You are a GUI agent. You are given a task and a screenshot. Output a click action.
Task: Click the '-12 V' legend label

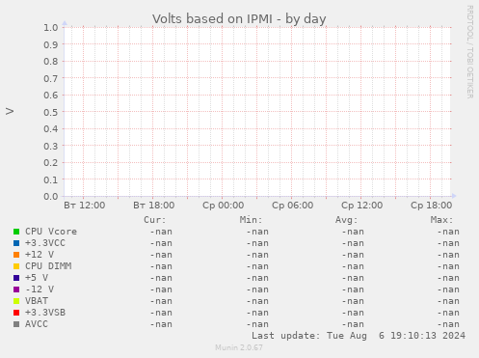[x=40, y=289]
